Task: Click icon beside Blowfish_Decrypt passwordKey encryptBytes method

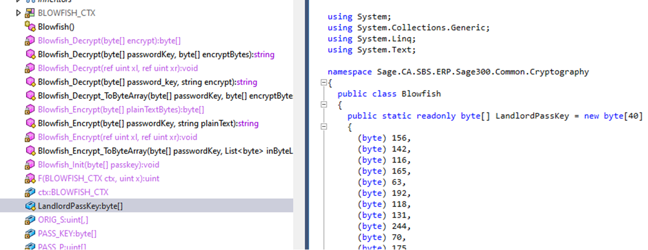Action: (x=30, y=55)
